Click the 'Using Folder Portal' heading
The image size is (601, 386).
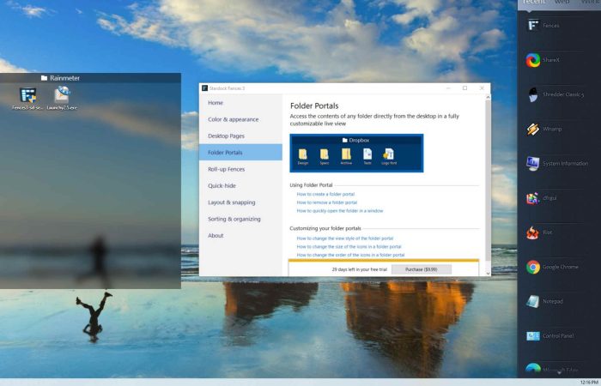[311, 185]
